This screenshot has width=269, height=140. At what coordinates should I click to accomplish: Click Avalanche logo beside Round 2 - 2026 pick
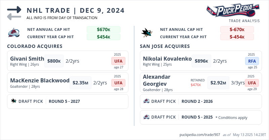coord(147,101)
